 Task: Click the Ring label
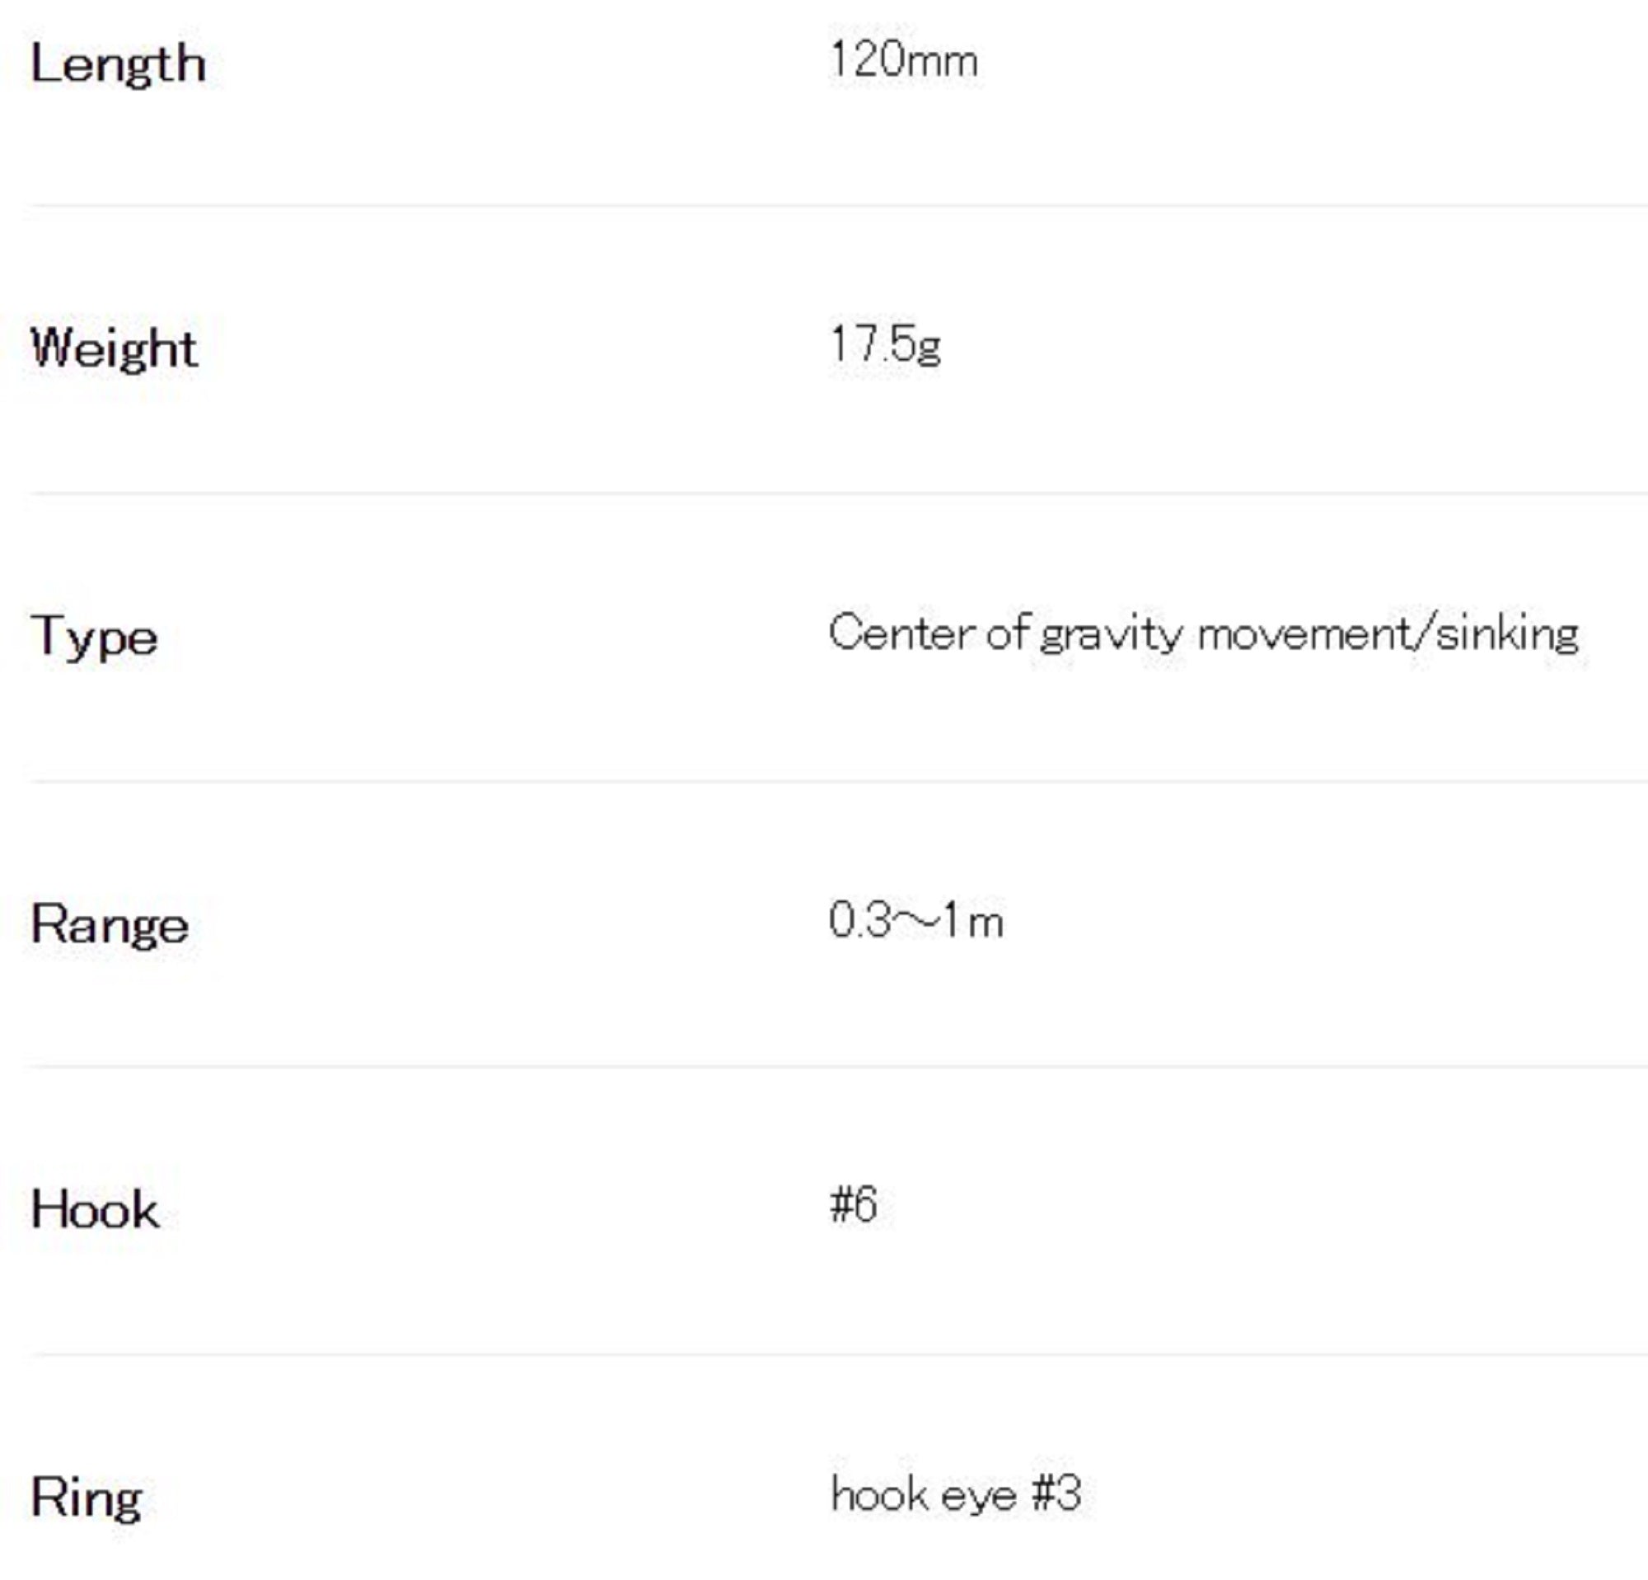coord(87,1498)
